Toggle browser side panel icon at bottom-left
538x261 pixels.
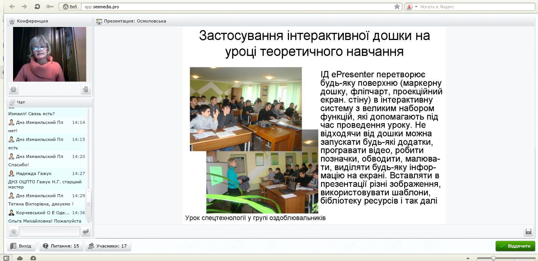6,258
